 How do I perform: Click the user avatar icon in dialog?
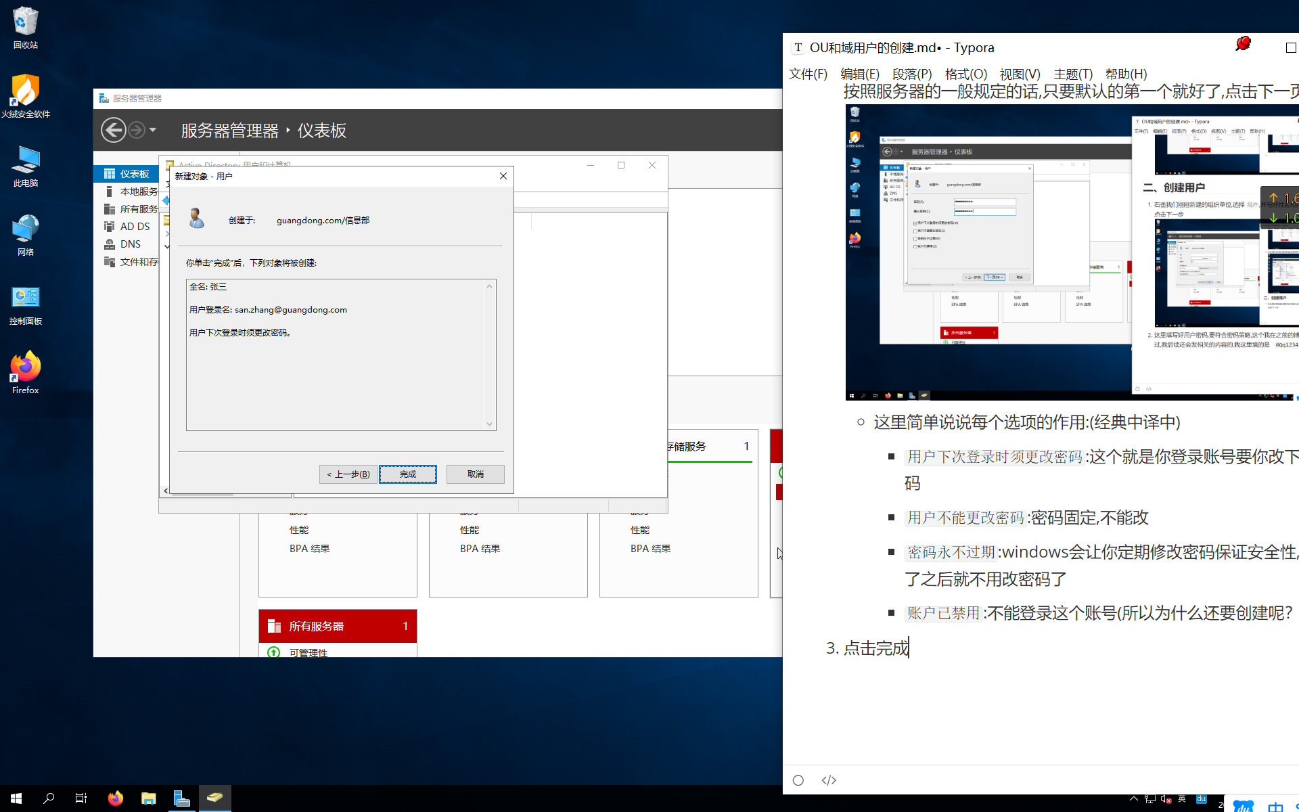(x=196, y=218)
